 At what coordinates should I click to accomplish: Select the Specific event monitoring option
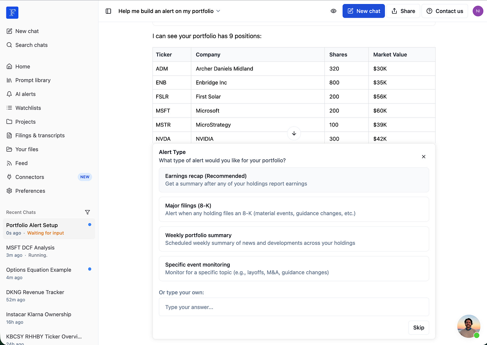coord(294,269)
